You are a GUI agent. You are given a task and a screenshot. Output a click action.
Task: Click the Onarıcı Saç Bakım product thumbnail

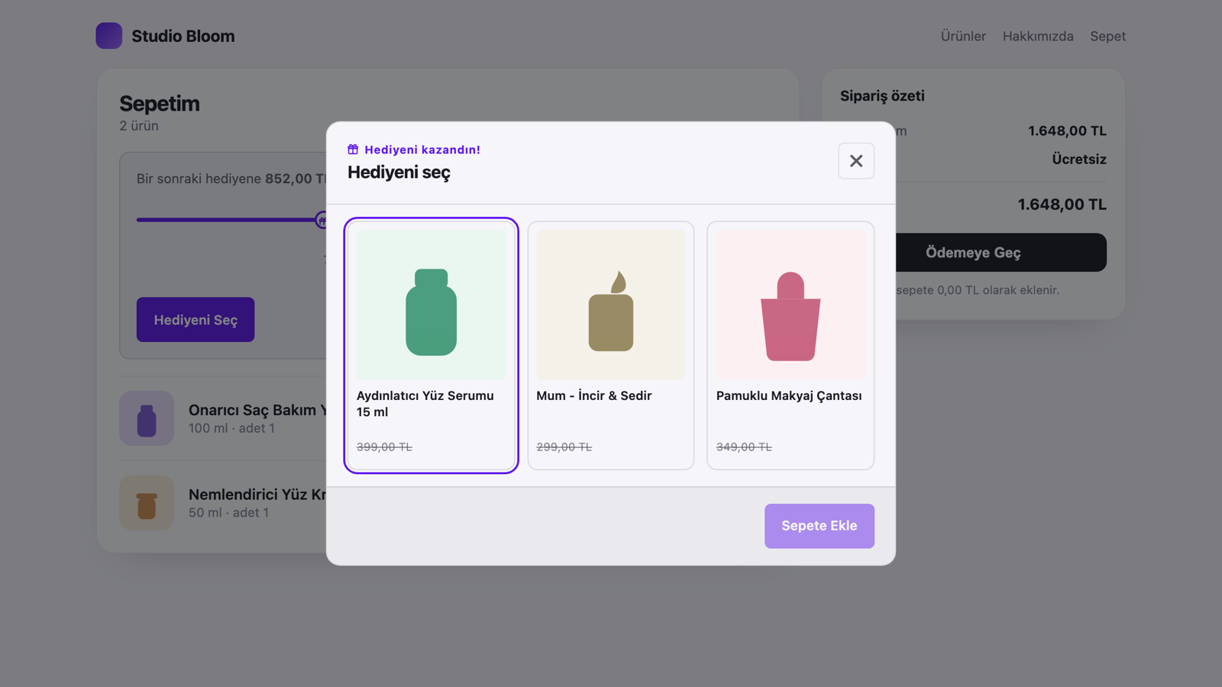pos(147,418)
